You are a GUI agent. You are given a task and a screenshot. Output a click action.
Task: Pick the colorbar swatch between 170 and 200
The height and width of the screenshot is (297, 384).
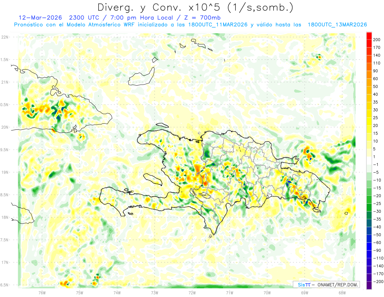click(x=369, y=43)
